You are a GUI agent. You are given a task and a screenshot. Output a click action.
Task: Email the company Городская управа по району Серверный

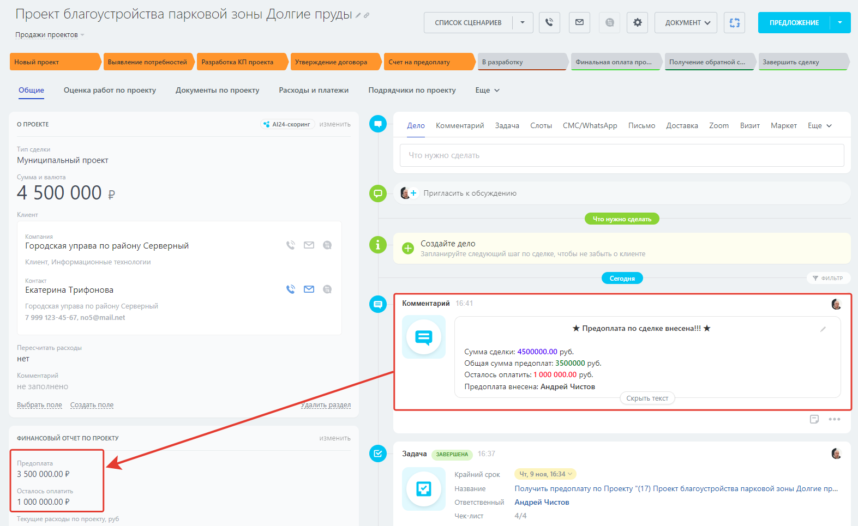point(309,245)
